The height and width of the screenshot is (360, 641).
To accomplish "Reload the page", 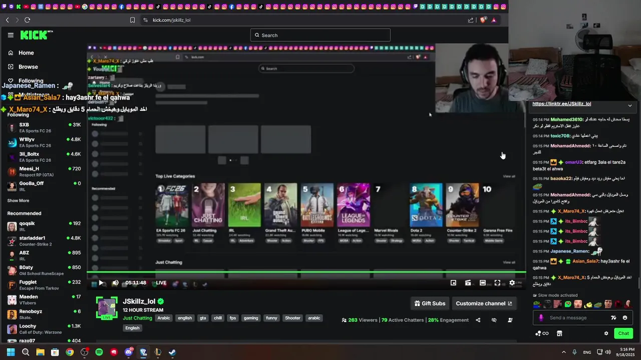I will [x=27, y=20].
